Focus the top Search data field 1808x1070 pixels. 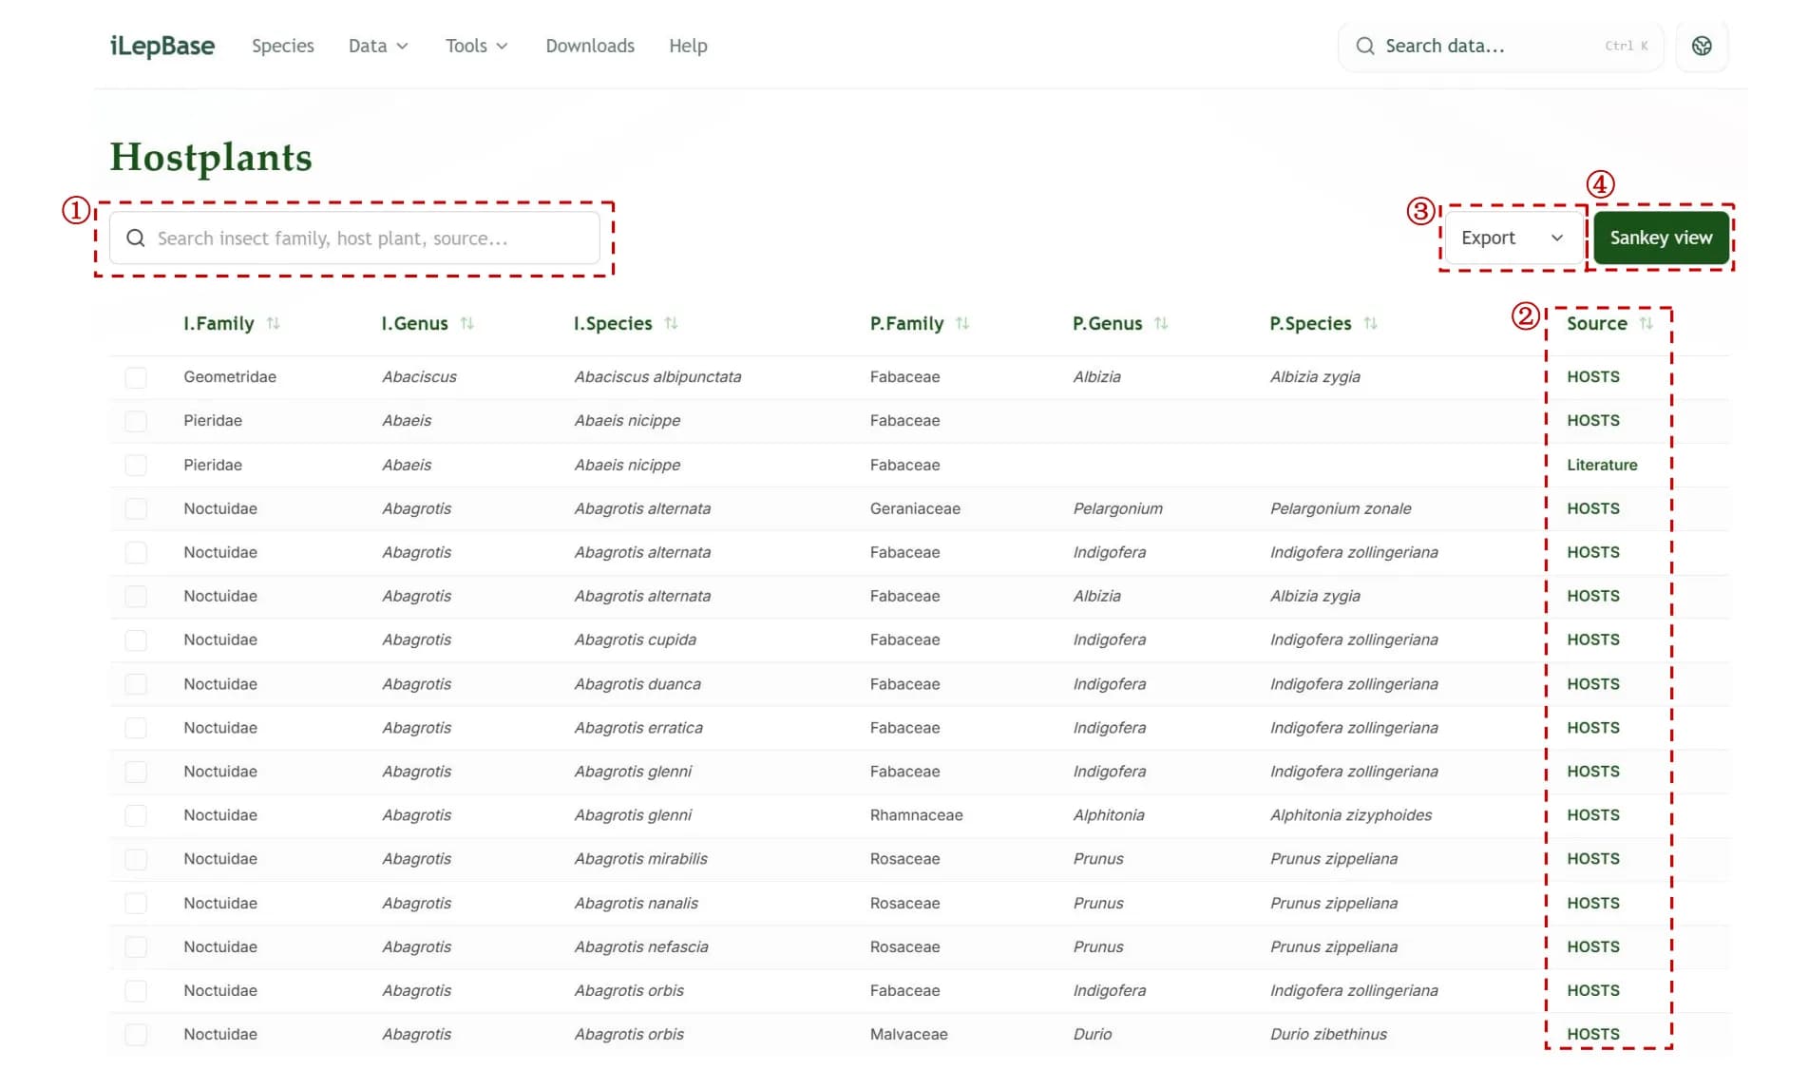point(1500,46)
